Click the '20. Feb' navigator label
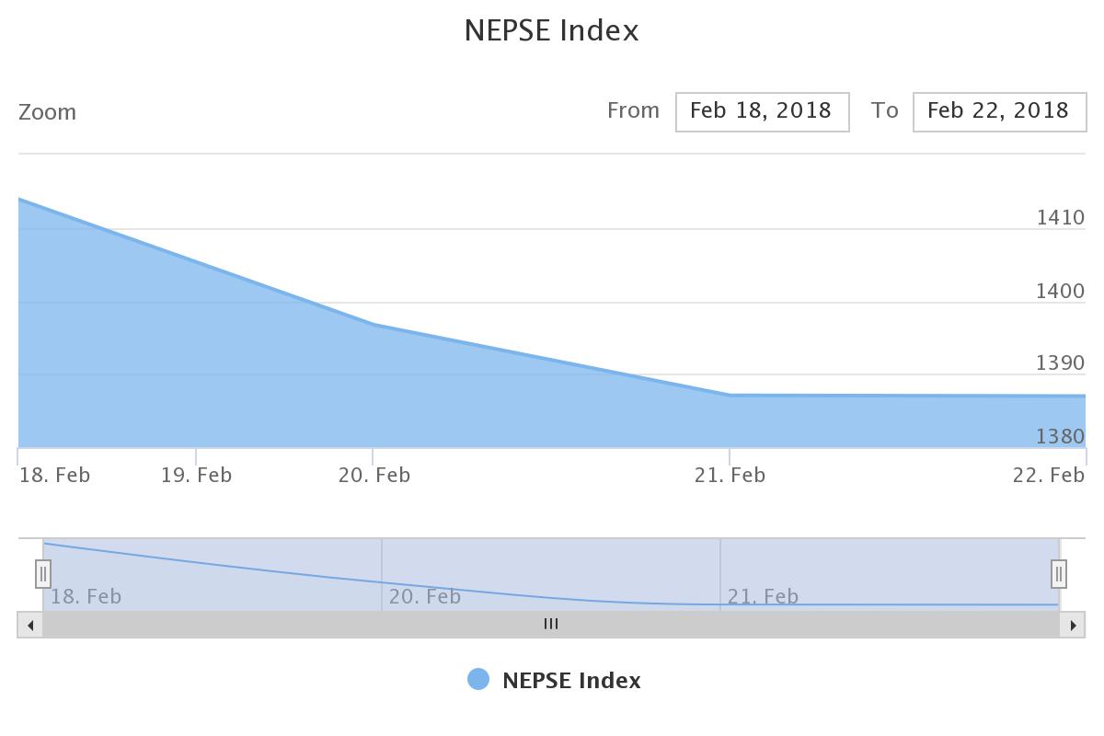This screenshot has height=736, width=1104. pos(425,596)
